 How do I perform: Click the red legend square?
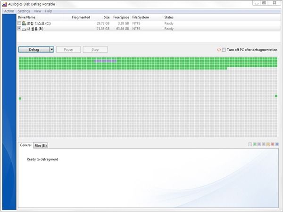pyautogui.click(x=273, y=144)
